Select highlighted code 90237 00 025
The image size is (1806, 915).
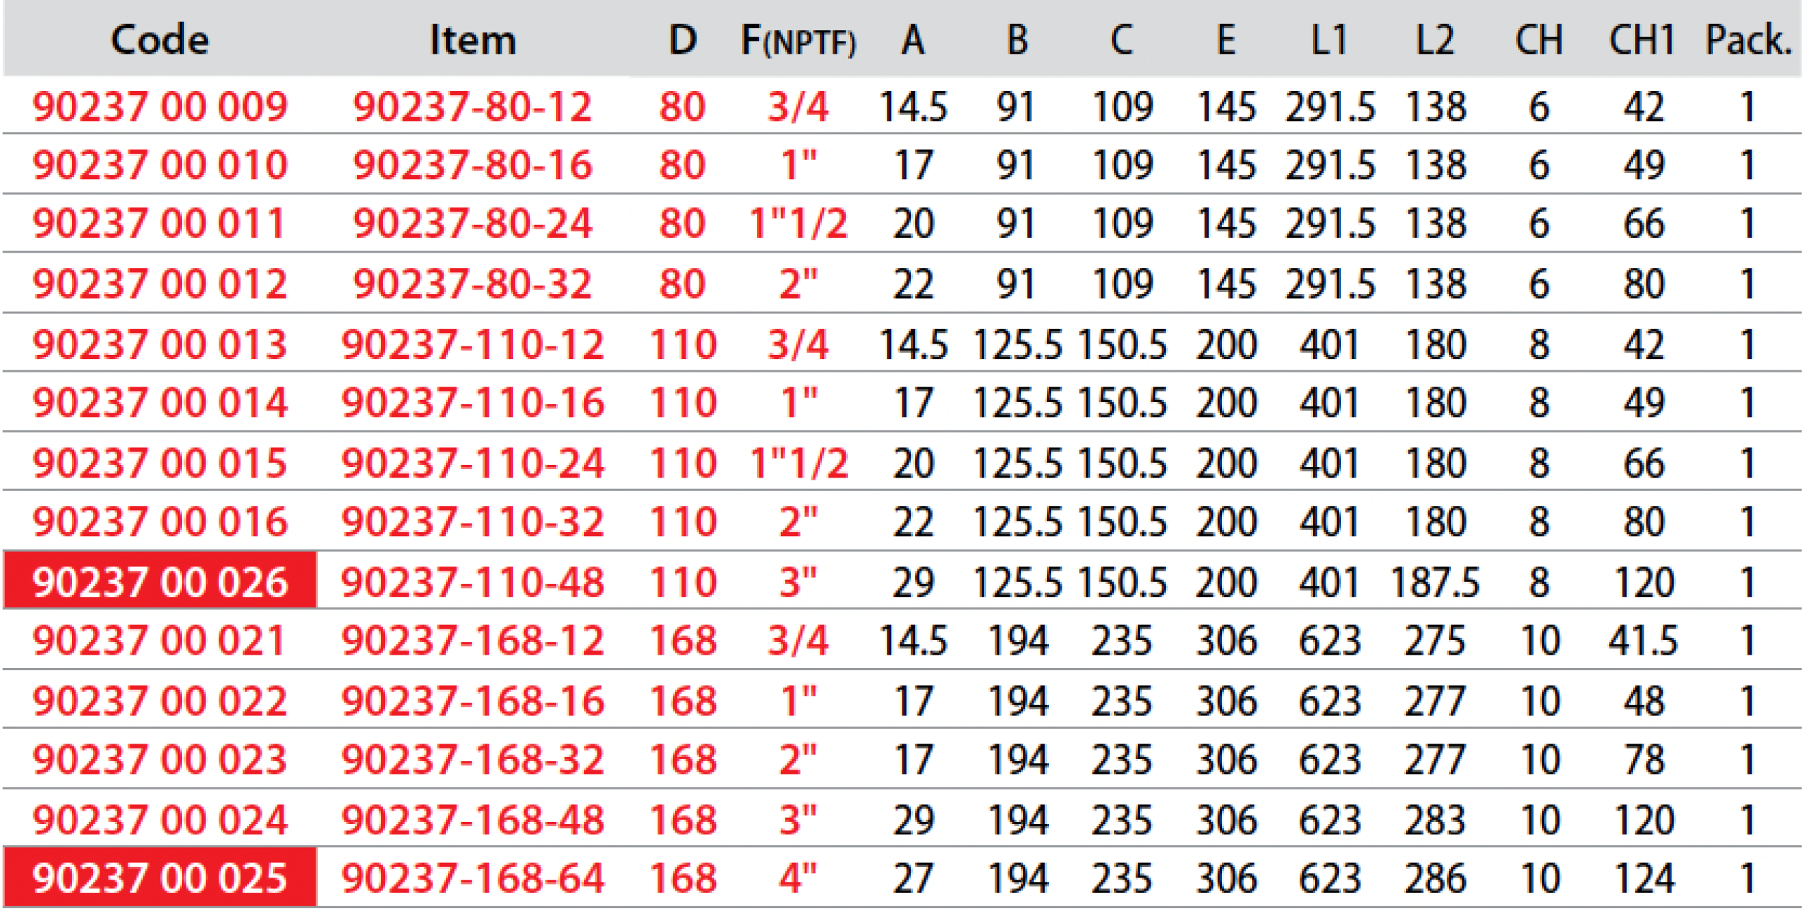160,878
